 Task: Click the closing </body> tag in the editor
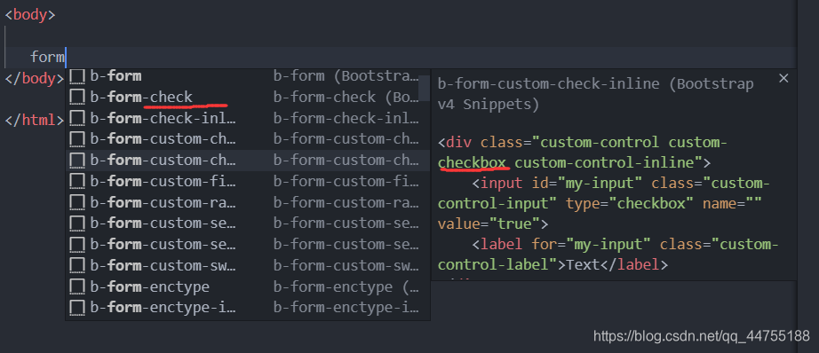coord(34,79)
